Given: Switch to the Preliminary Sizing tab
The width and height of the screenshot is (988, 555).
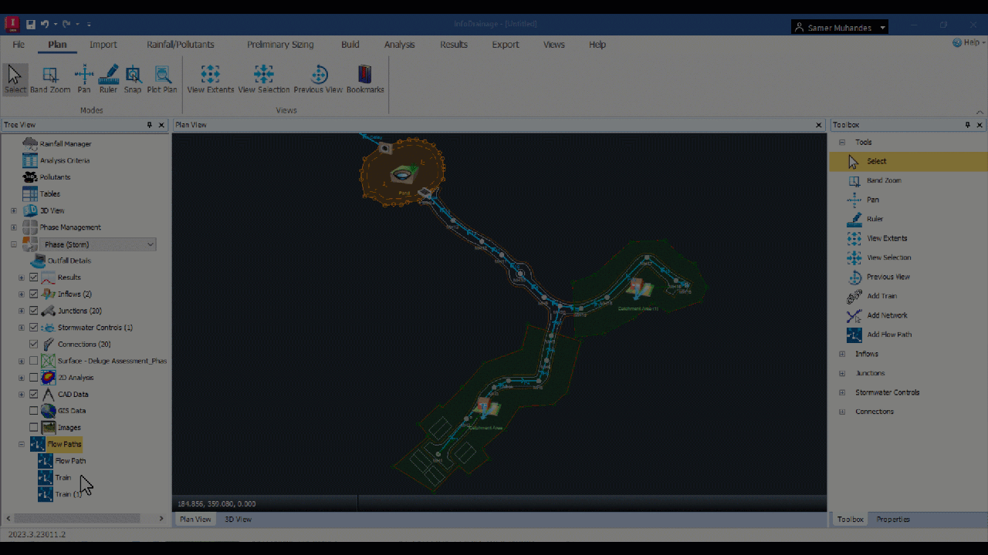Looking at the screenshot, I should pos(280,45).
